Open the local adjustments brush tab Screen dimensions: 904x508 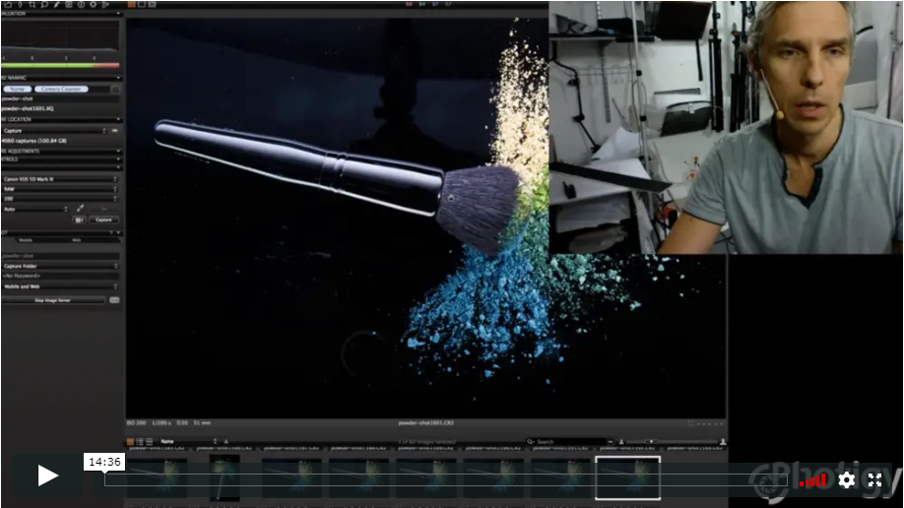pyautogui.click(x=56, y=5)
